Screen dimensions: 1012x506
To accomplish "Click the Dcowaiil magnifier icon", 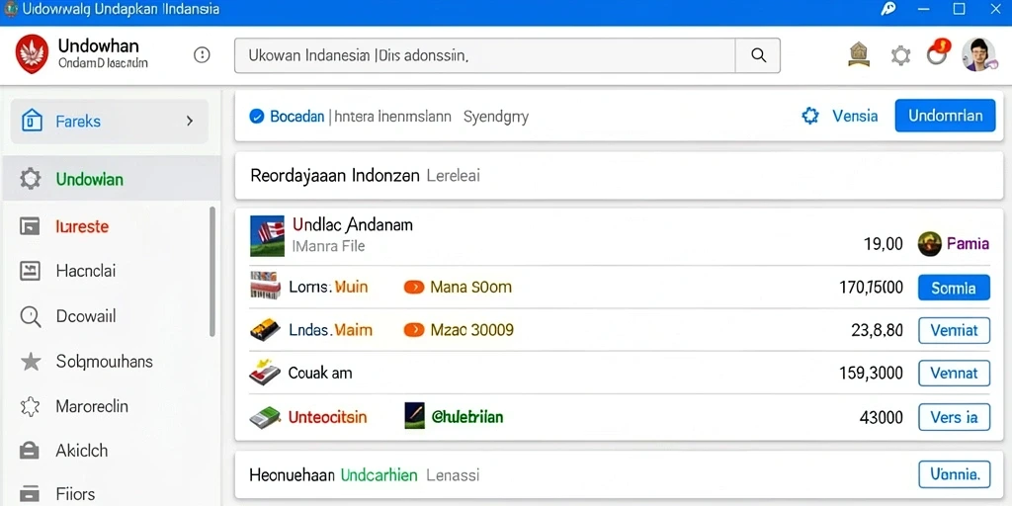I will [31, 317].
